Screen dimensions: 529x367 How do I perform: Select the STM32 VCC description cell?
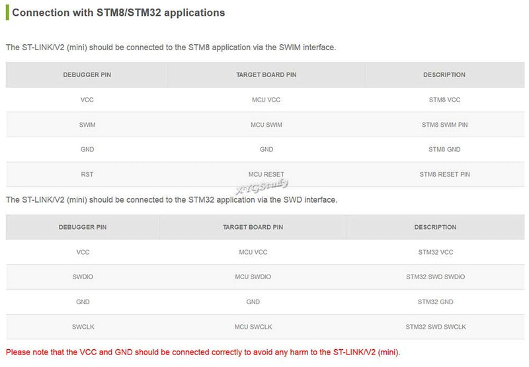tap(436, 252)
